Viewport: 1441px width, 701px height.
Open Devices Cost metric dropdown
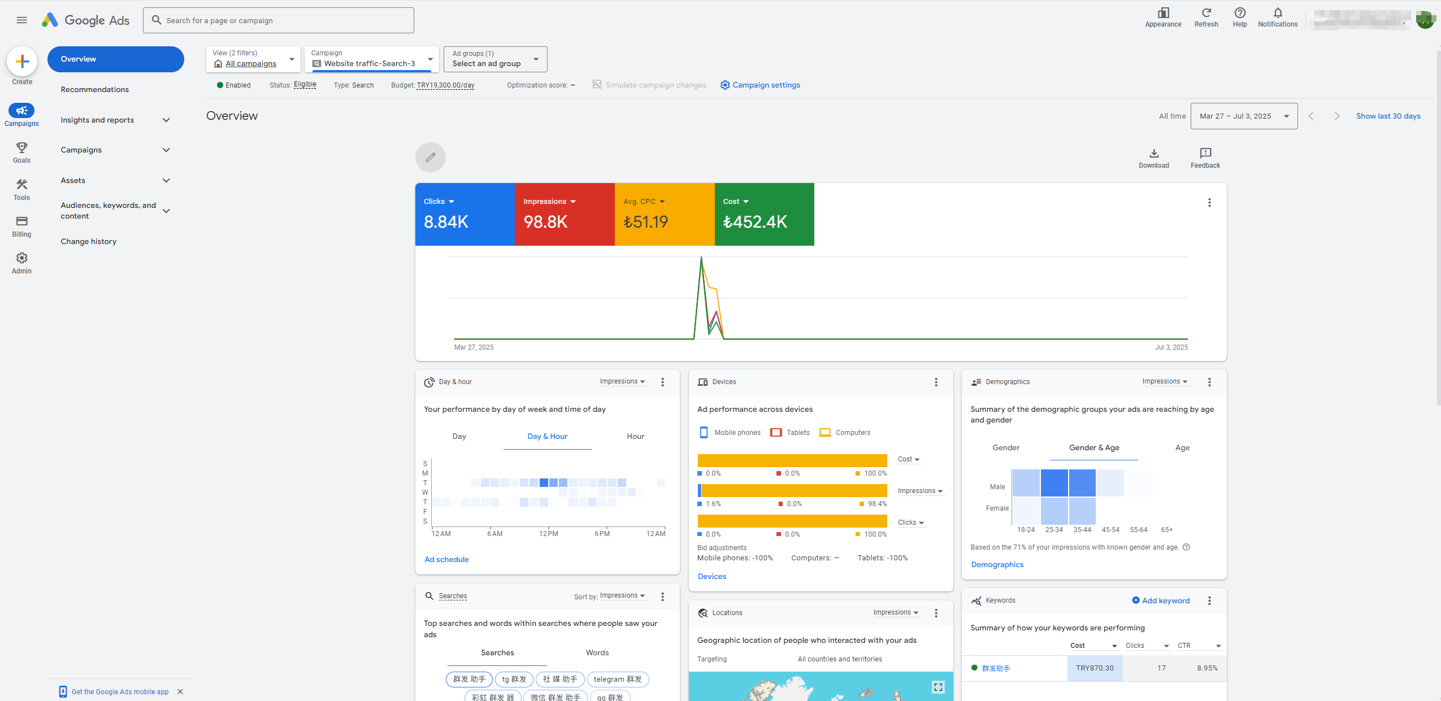[909, 459]
